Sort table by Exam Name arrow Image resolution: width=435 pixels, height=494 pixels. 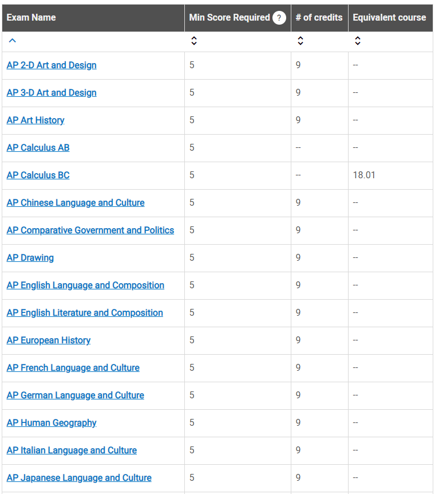point(12,41)
